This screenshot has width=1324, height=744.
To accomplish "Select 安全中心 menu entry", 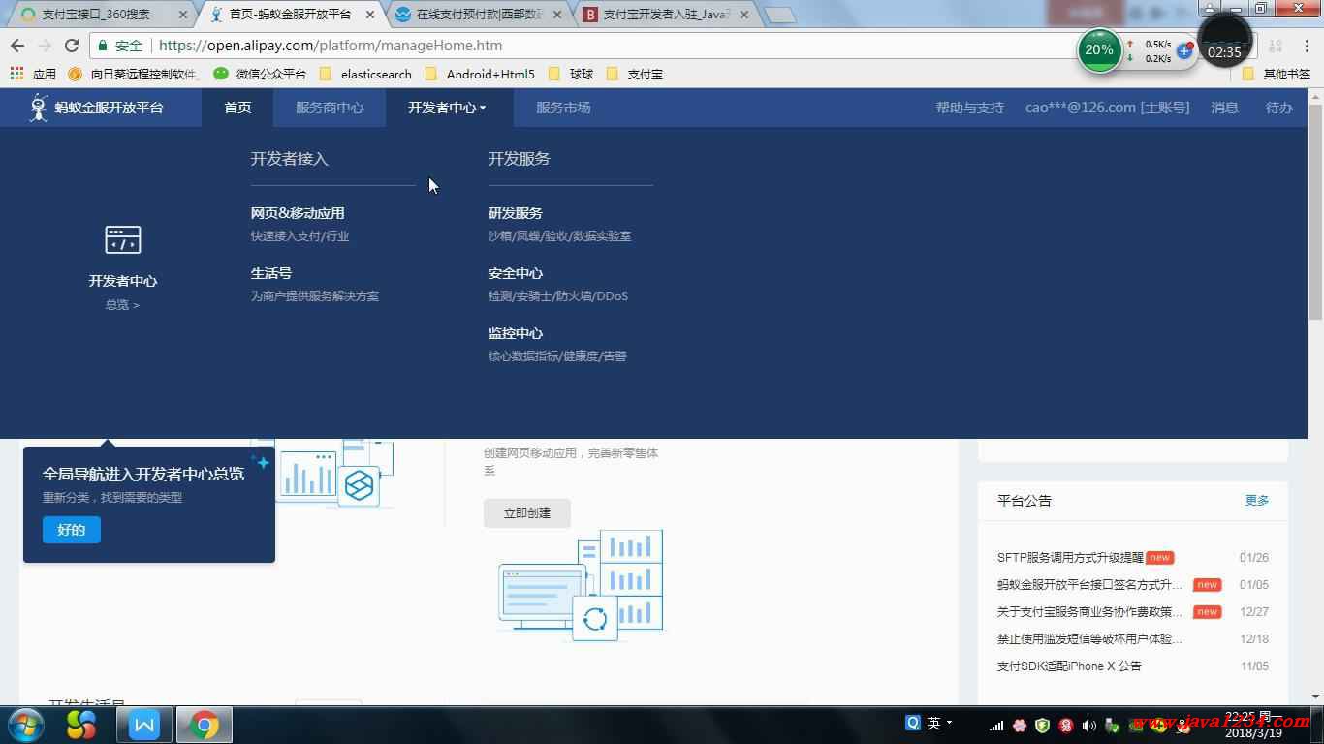I will click(x=516, y=273).
